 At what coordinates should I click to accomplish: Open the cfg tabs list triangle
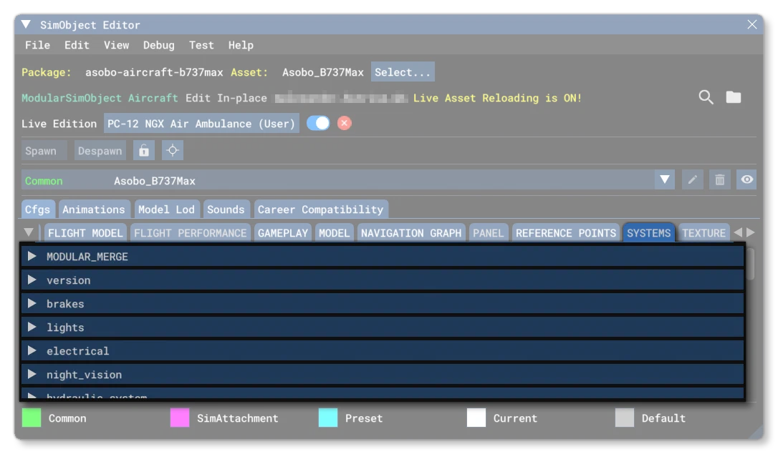click(x=29, y=232)
